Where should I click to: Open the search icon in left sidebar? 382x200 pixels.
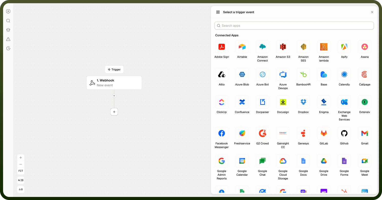point(8,21)
